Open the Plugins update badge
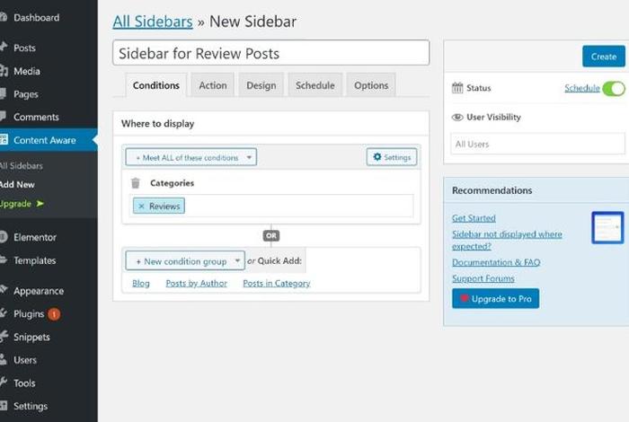 pos(54,314)
